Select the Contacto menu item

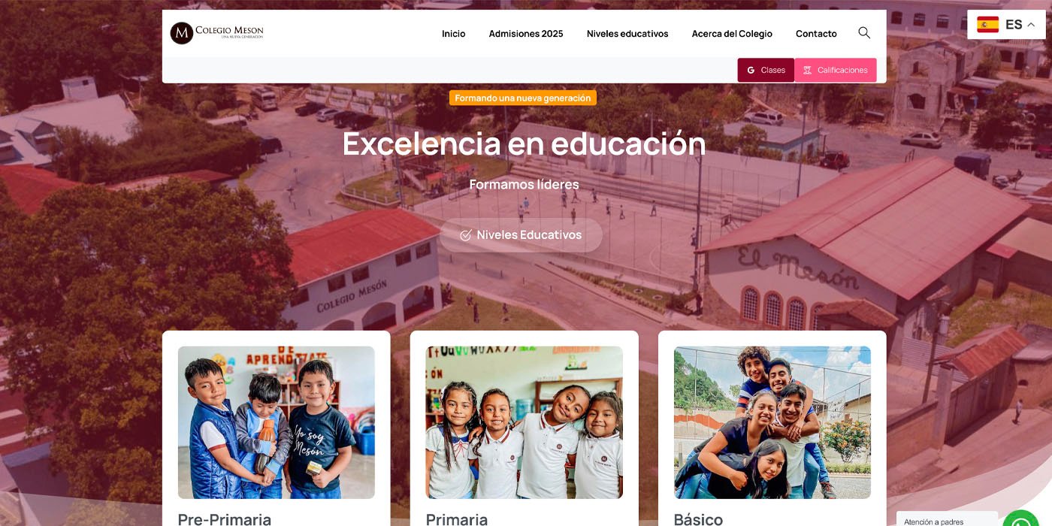tap(816, 34)
